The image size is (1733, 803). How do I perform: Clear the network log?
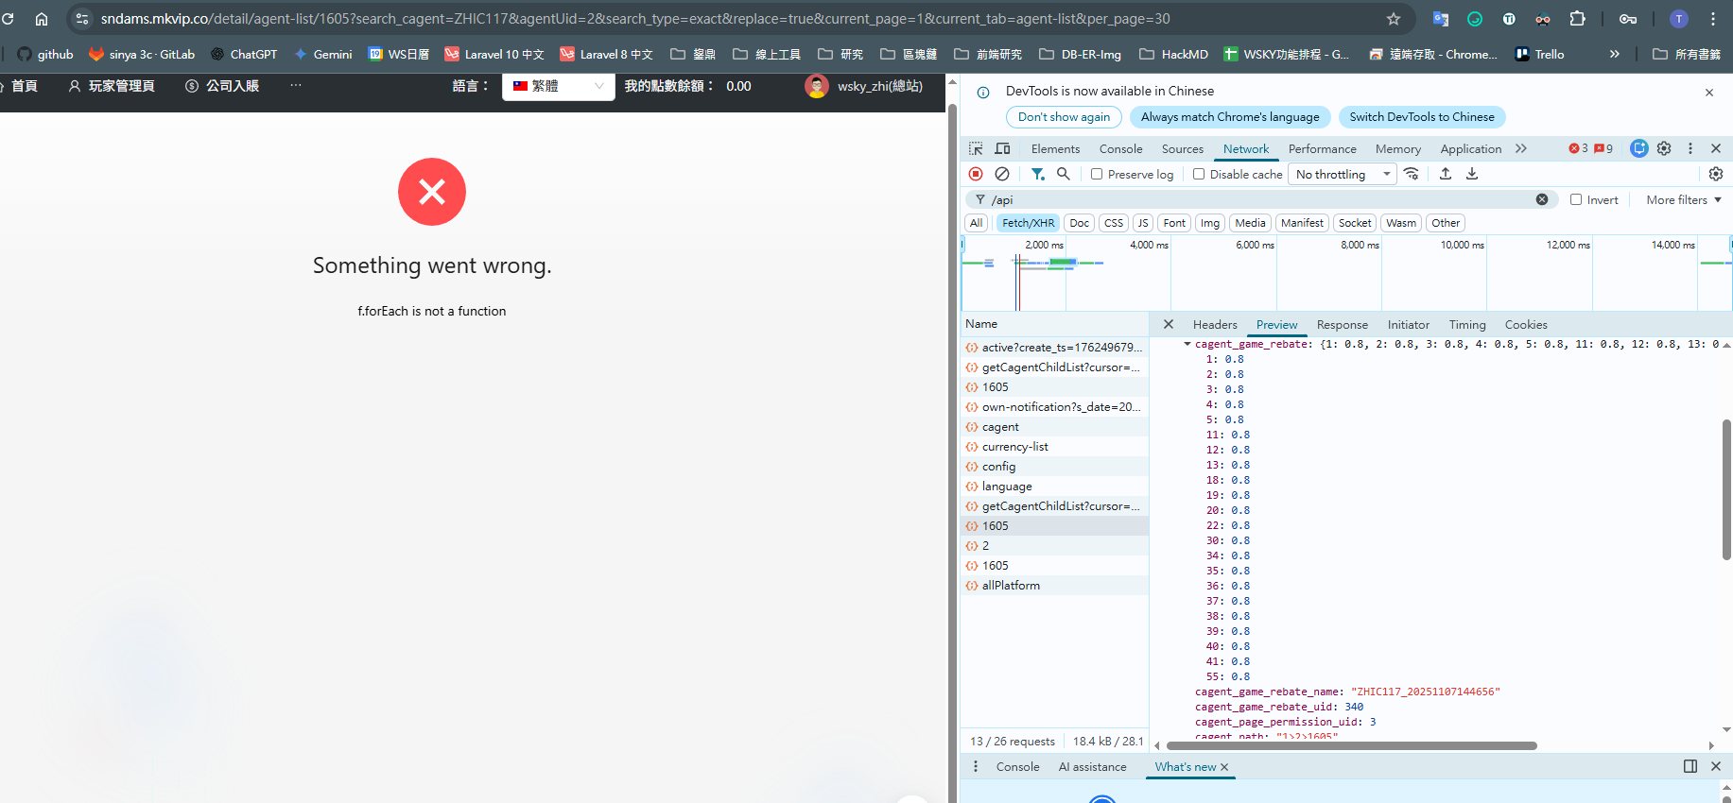(x=1002, y=174)
